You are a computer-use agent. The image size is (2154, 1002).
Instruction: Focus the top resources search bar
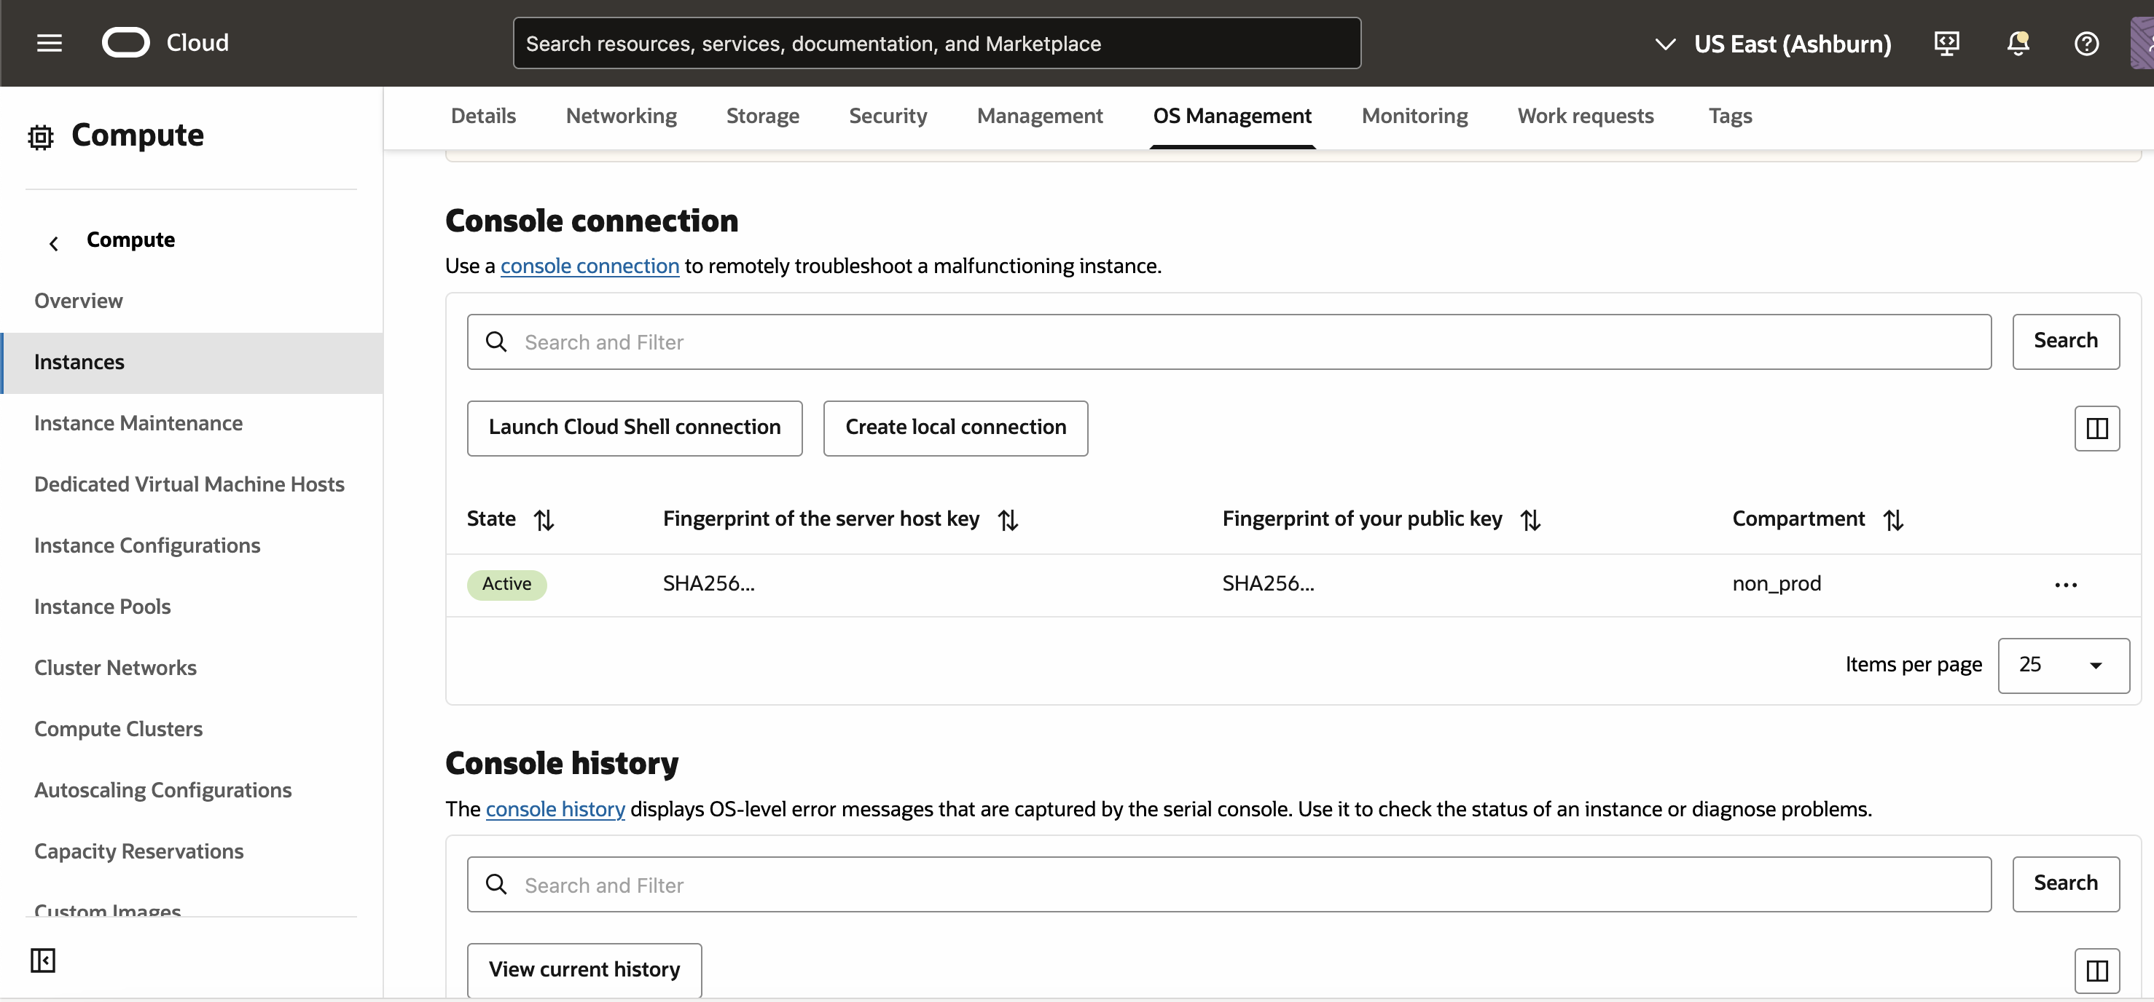pyautogui.click(x=936, y=44)
